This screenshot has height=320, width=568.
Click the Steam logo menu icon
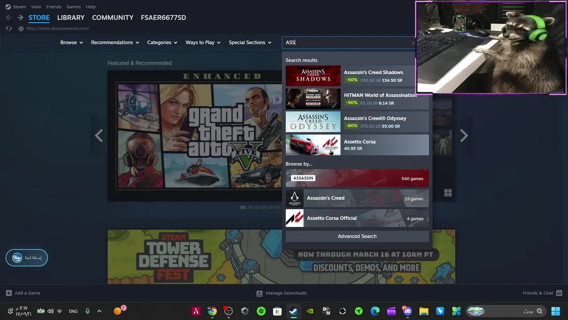8,7
